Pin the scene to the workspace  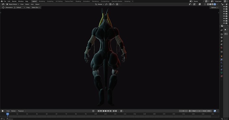tap(203, 1)
